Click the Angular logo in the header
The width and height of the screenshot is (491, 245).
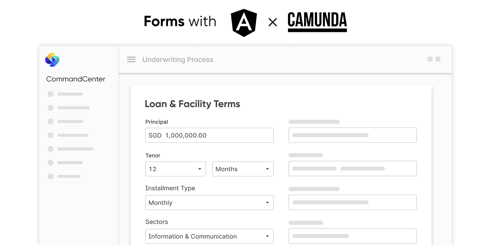[x=243, y=22]
